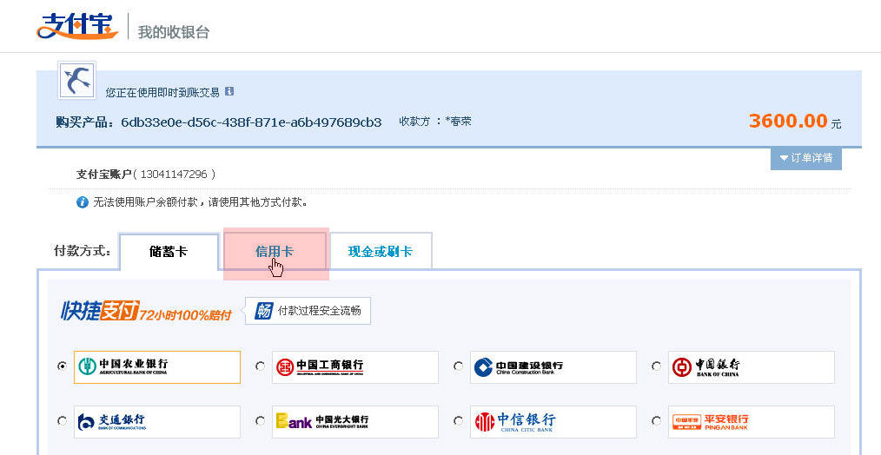
Task: Select the 储蓄卡 tab
Action: (x=169, y=252)
